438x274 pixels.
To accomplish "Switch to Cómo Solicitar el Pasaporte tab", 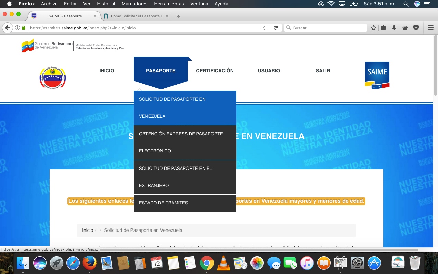I will point(136,16).
